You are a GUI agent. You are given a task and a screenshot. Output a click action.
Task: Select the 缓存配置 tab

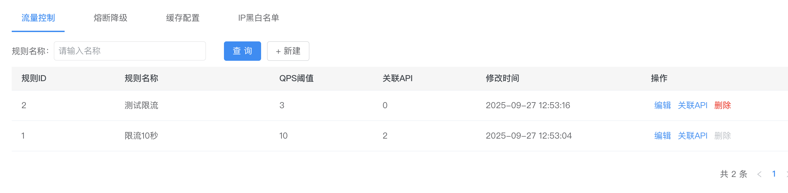pos(183,18)
